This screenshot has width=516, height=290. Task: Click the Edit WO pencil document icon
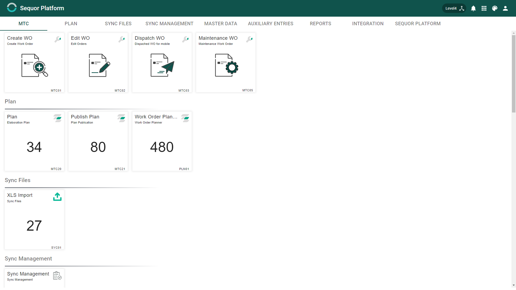(99, 65)
